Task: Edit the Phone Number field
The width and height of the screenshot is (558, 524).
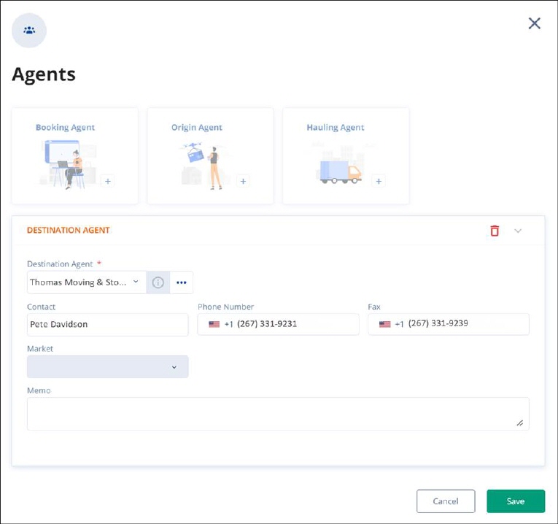Action: point(279,324)
